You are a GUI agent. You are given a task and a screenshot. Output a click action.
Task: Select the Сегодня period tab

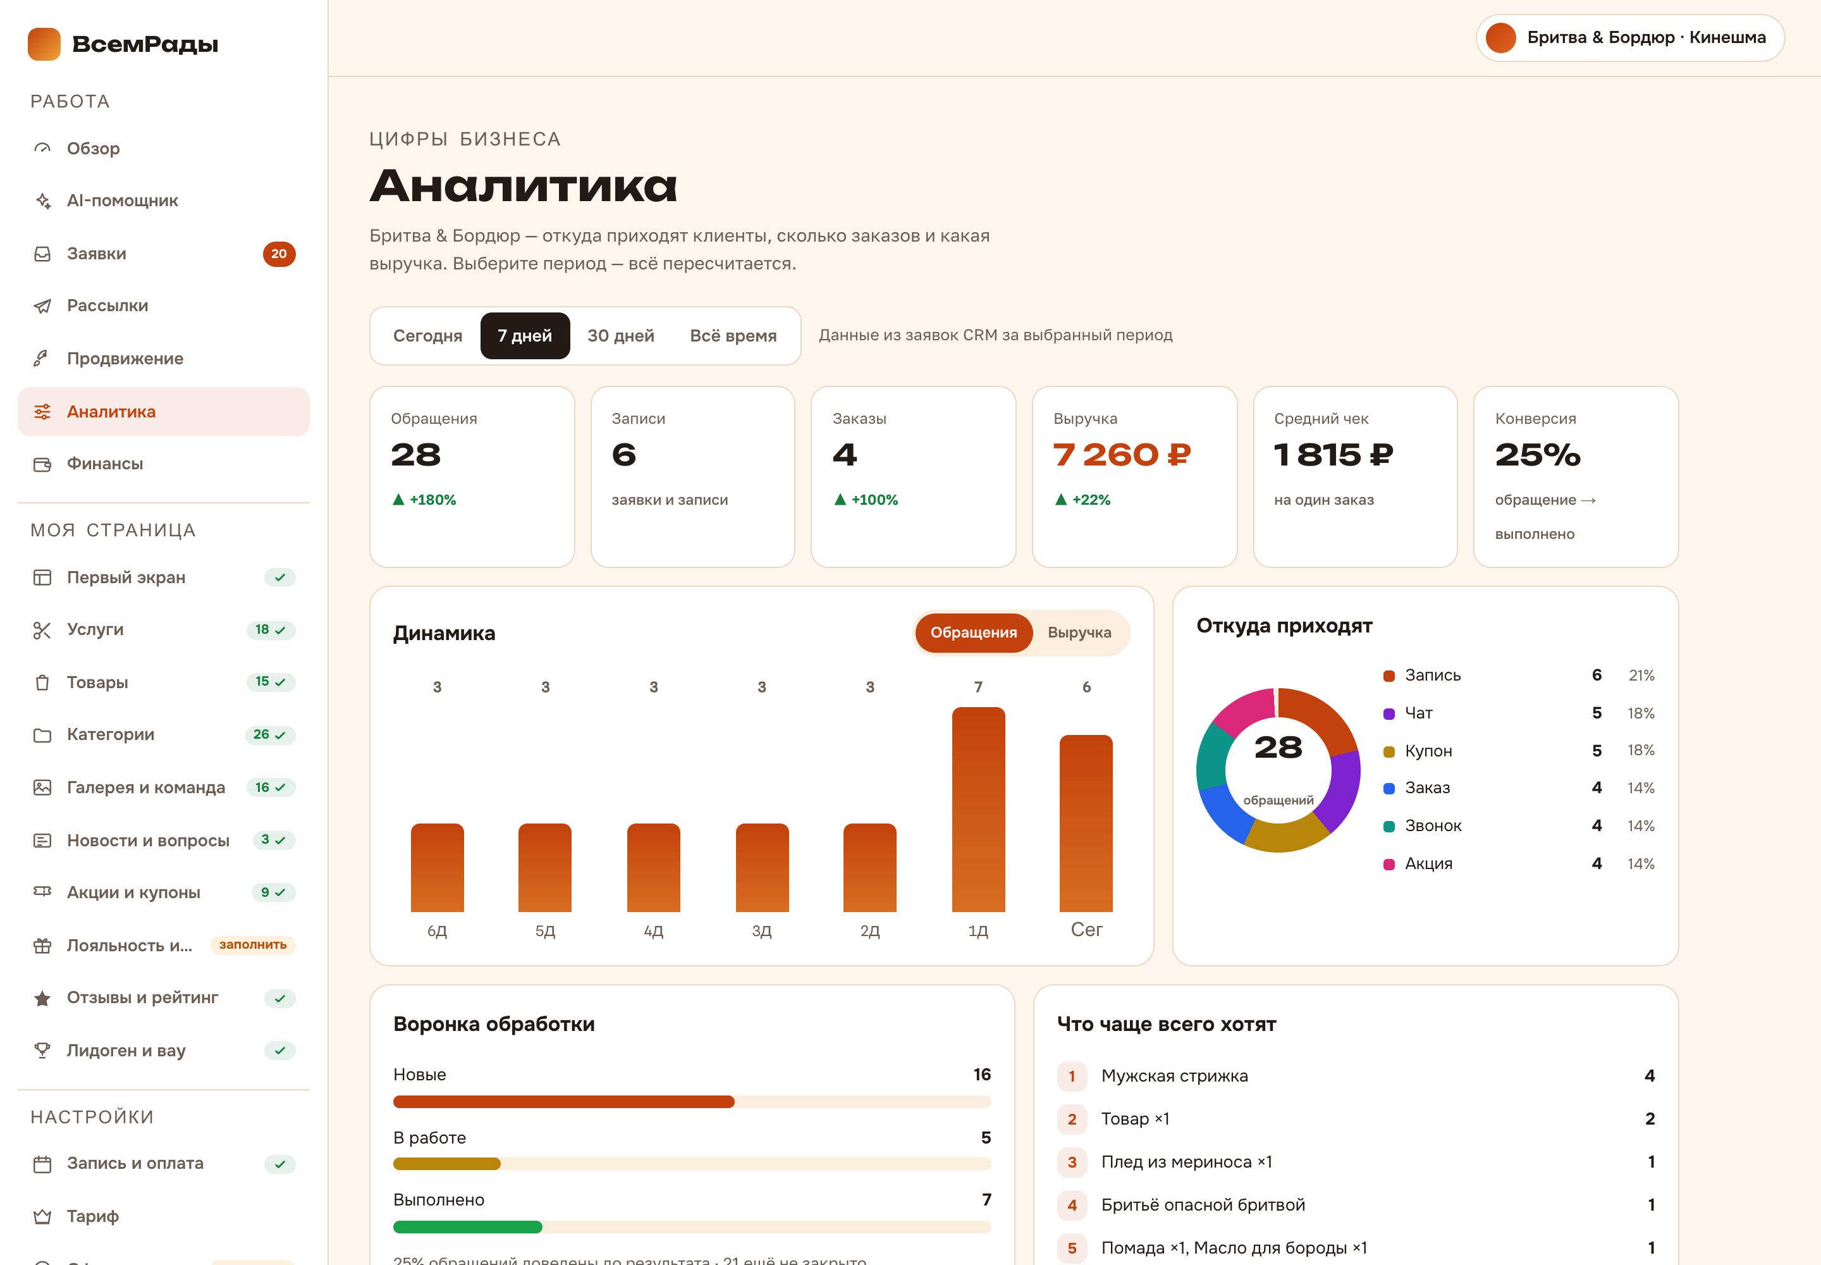point(428,336)
